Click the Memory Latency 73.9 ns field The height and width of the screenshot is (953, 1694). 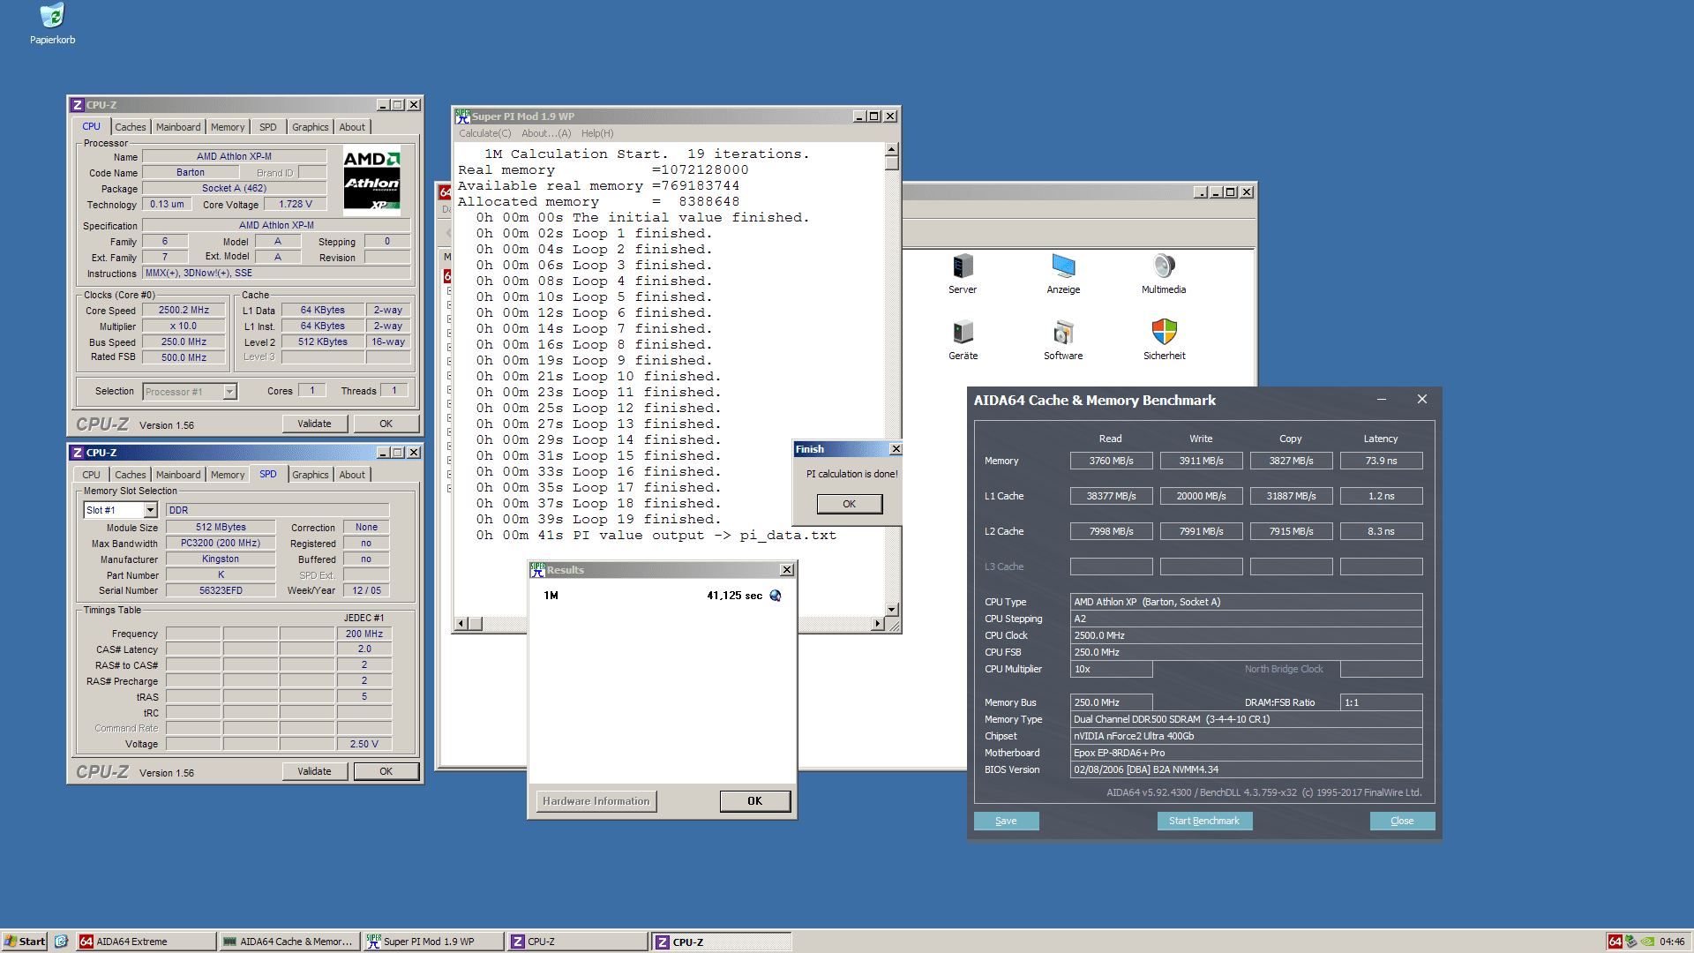pos(1381,461)
